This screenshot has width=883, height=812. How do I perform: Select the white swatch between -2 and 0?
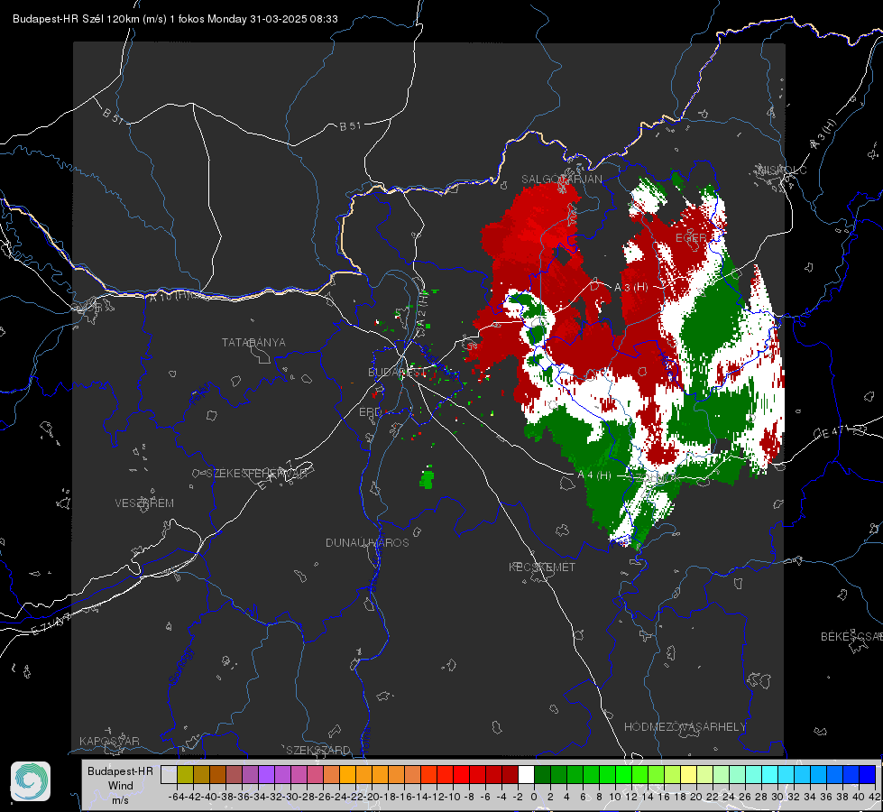526,774
